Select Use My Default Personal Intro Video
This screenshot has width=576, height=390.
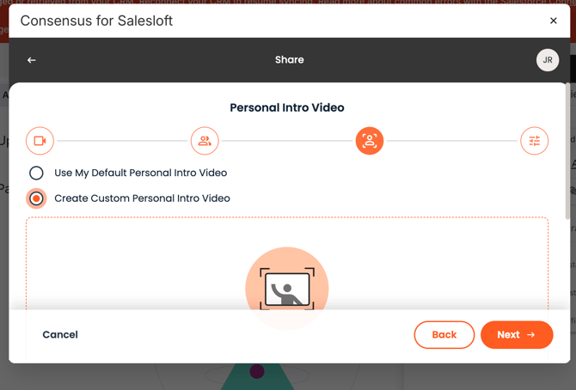36,173
